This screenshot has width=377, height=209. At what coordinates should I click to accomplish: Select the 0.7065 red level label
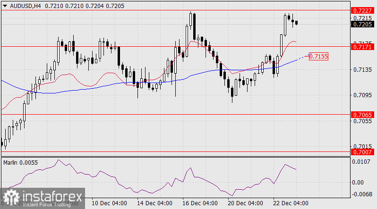(363, 115)
